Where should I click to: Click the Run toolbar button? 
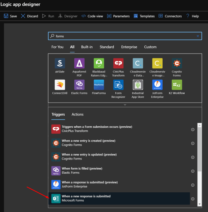pos(48,16)
